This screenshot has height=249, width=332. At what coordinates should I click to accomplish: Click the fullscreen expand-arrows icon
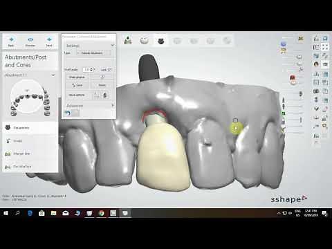pos(325,47)
